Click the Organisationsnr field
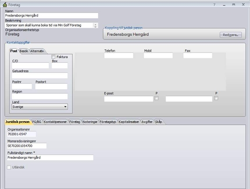The width and height of the screenshot is (250, 189). point(21,134)
